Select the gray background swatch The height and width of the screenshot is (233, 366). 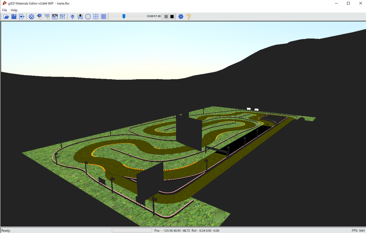pos(166,16)
